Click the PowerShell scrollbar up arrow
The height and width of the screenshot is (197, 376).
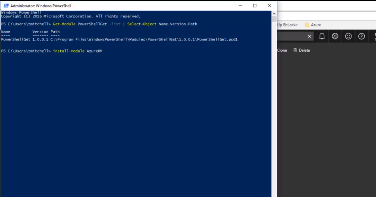pos(274,14)
